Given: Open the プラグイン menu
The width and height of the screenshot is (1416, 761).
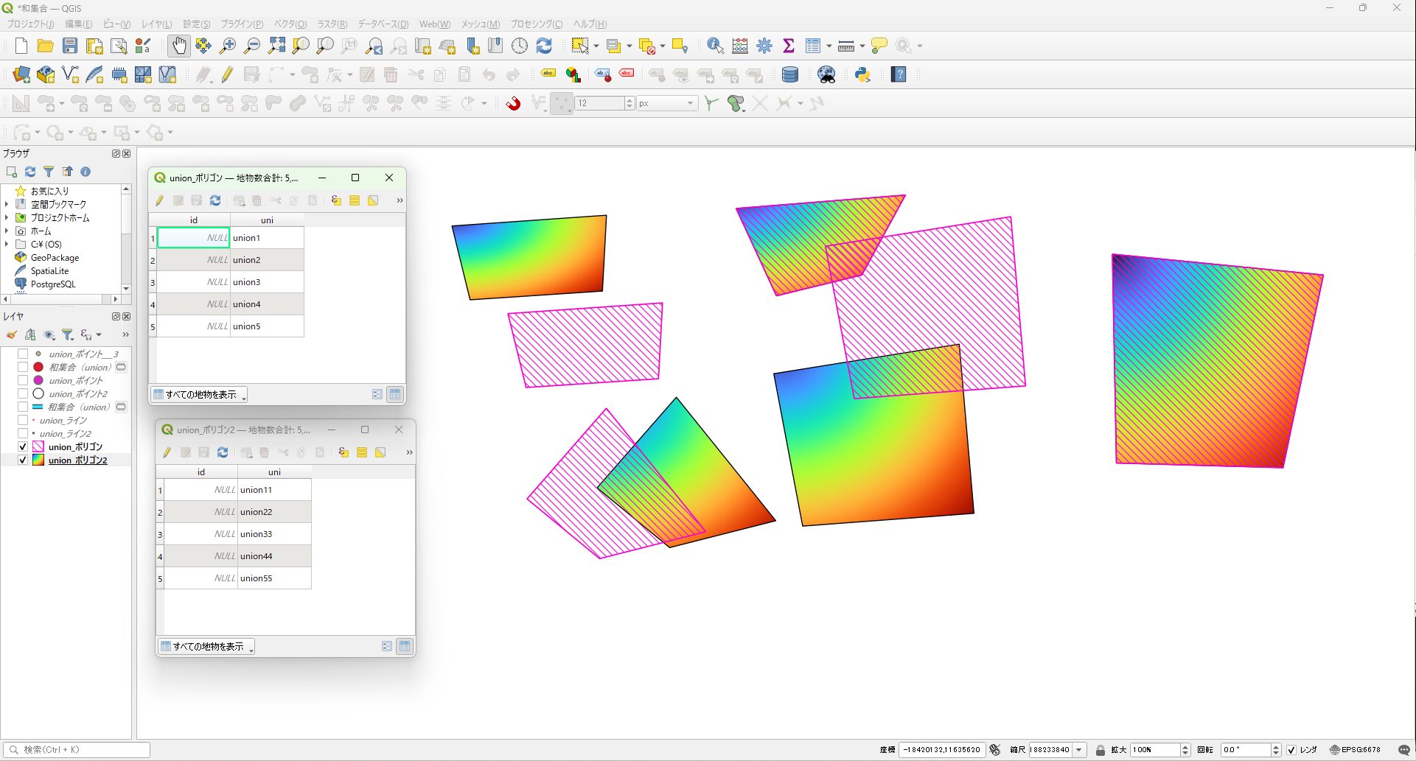Looking at the screenshot, I should [242, 24].
